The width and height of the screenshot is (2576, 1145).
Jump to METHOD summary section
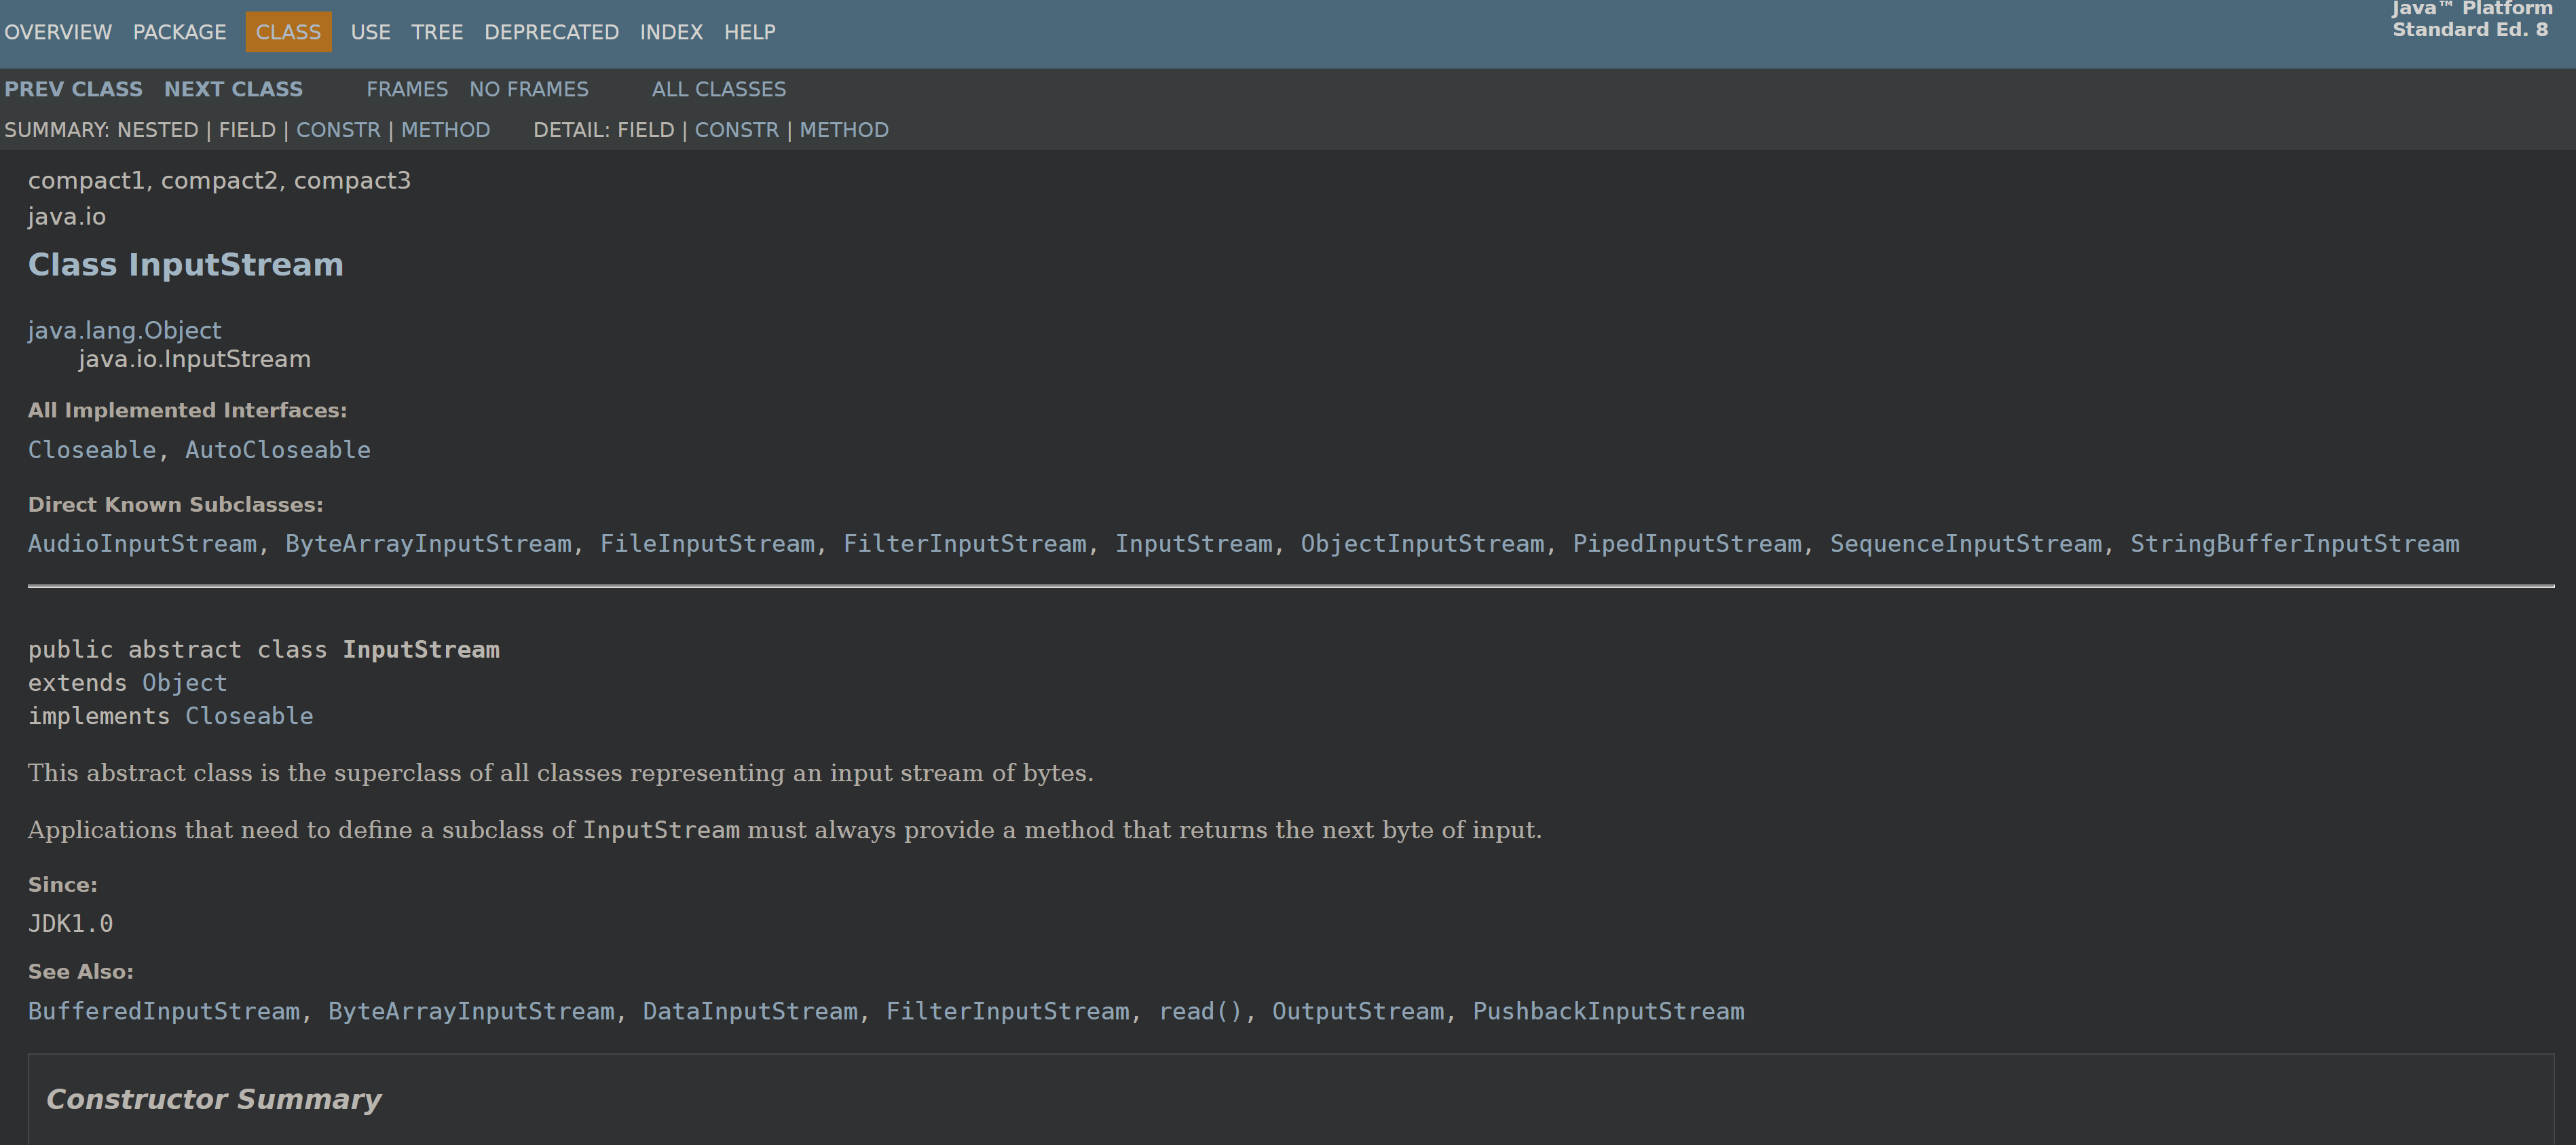tap(446, 130)
